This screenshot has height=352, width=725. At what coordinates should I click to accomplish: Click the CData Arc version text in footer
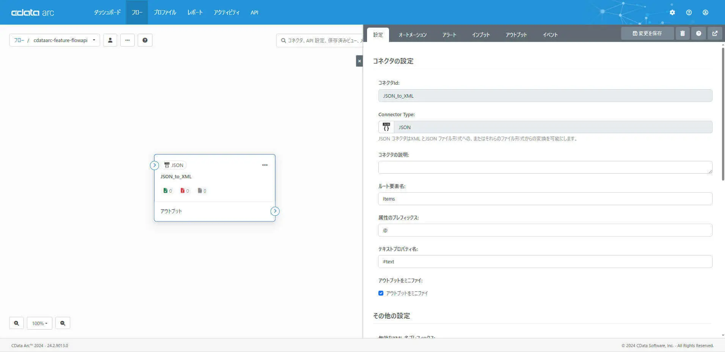click(40, 346)
